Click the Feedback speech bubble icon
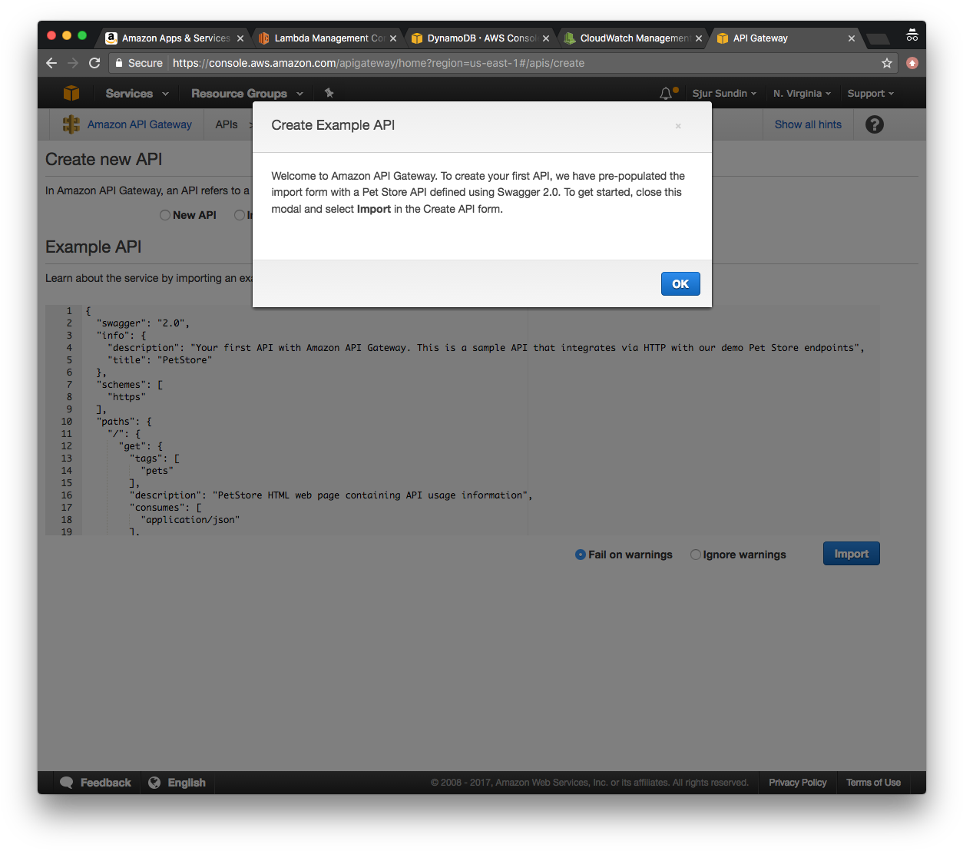This screenshot has height=851, width=963. [66, 782]
